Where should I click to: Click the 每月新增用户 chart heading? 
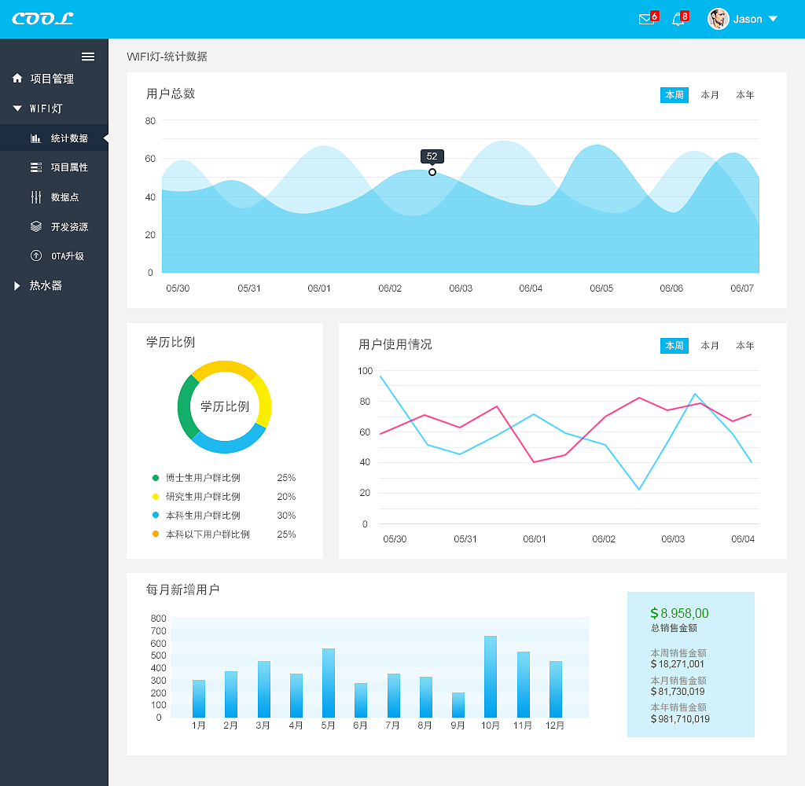pyautogui.click(x=182, y=589)
